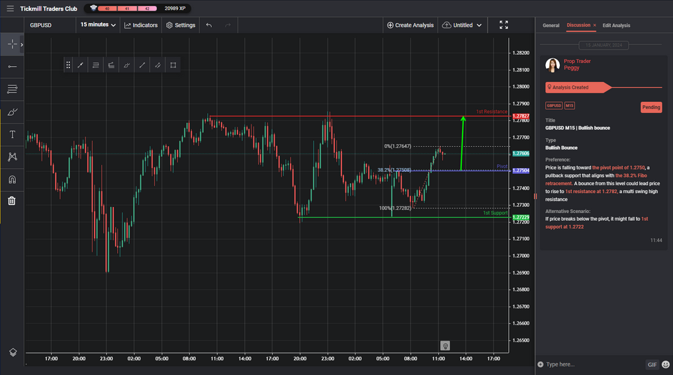Viewport: 673px width, 375px height.
Task: Open the layers object tree icon
Action: pyautogui.click(x=13, y=353)
